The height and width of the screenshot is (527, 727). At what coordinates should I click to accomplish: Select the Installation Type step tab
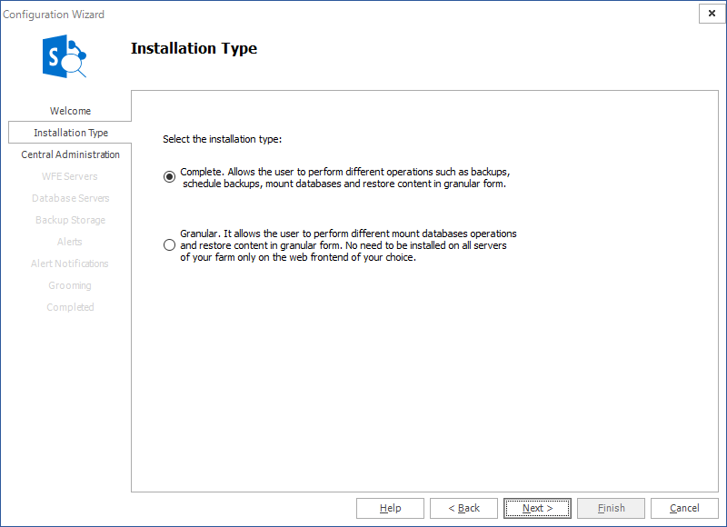pos(70,133)
